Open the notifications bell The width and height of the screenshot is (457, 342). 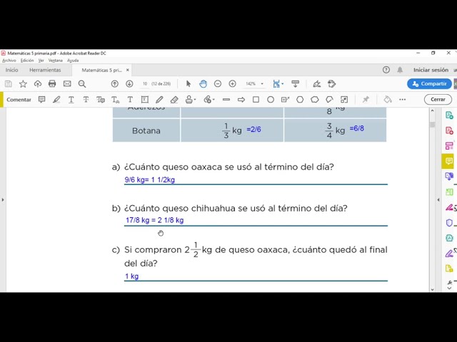pyautogui.click(x=400, y=70)
